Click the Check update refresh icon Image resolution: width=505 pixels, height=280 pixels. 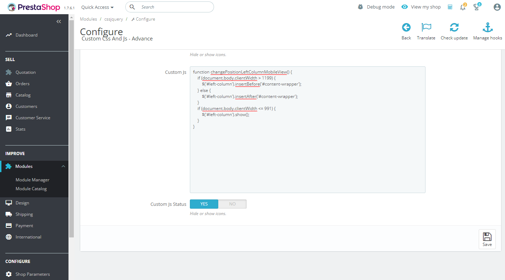[454, 27]
